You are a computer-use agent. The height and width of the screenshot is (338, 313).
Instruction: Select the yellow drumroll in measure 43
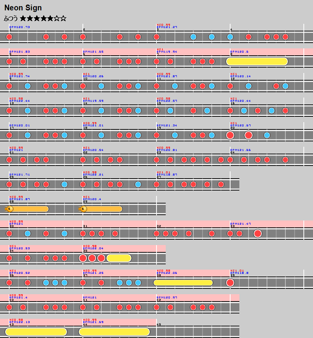tap(36, 332)
